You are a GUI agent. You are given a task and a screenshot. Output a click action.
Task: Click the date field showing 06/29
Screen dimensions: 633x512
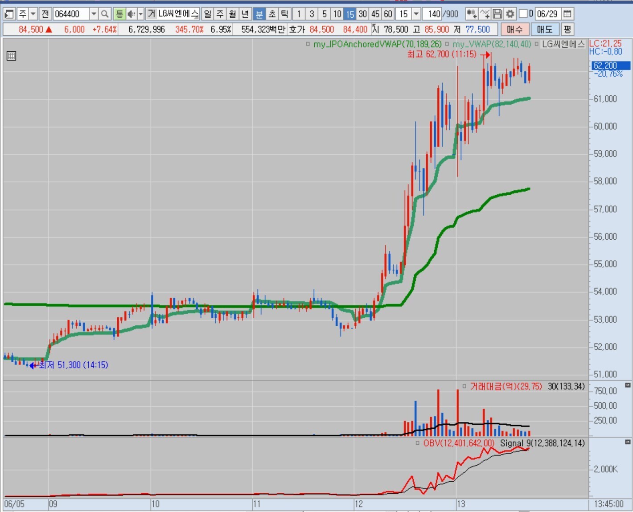[547, 14]
